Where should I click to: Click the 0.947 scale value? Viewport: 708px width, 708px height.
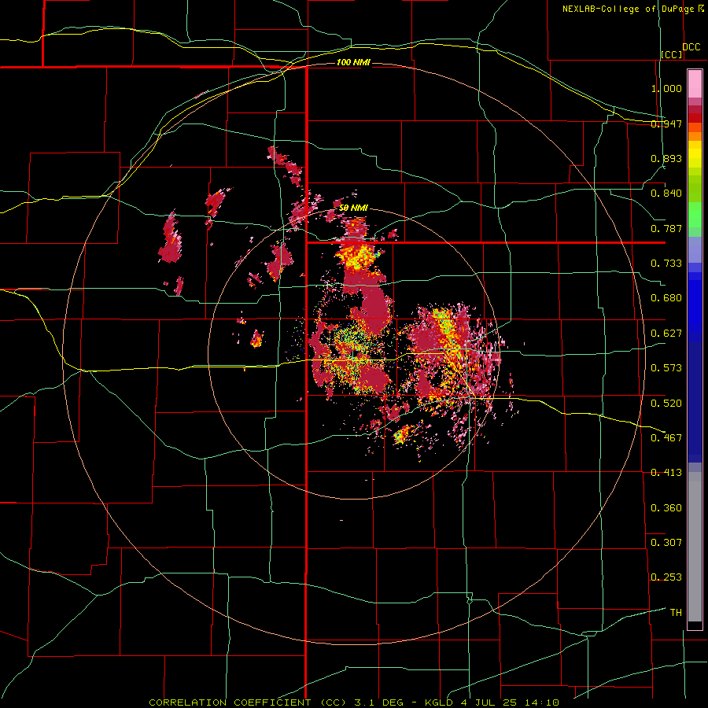666,124
